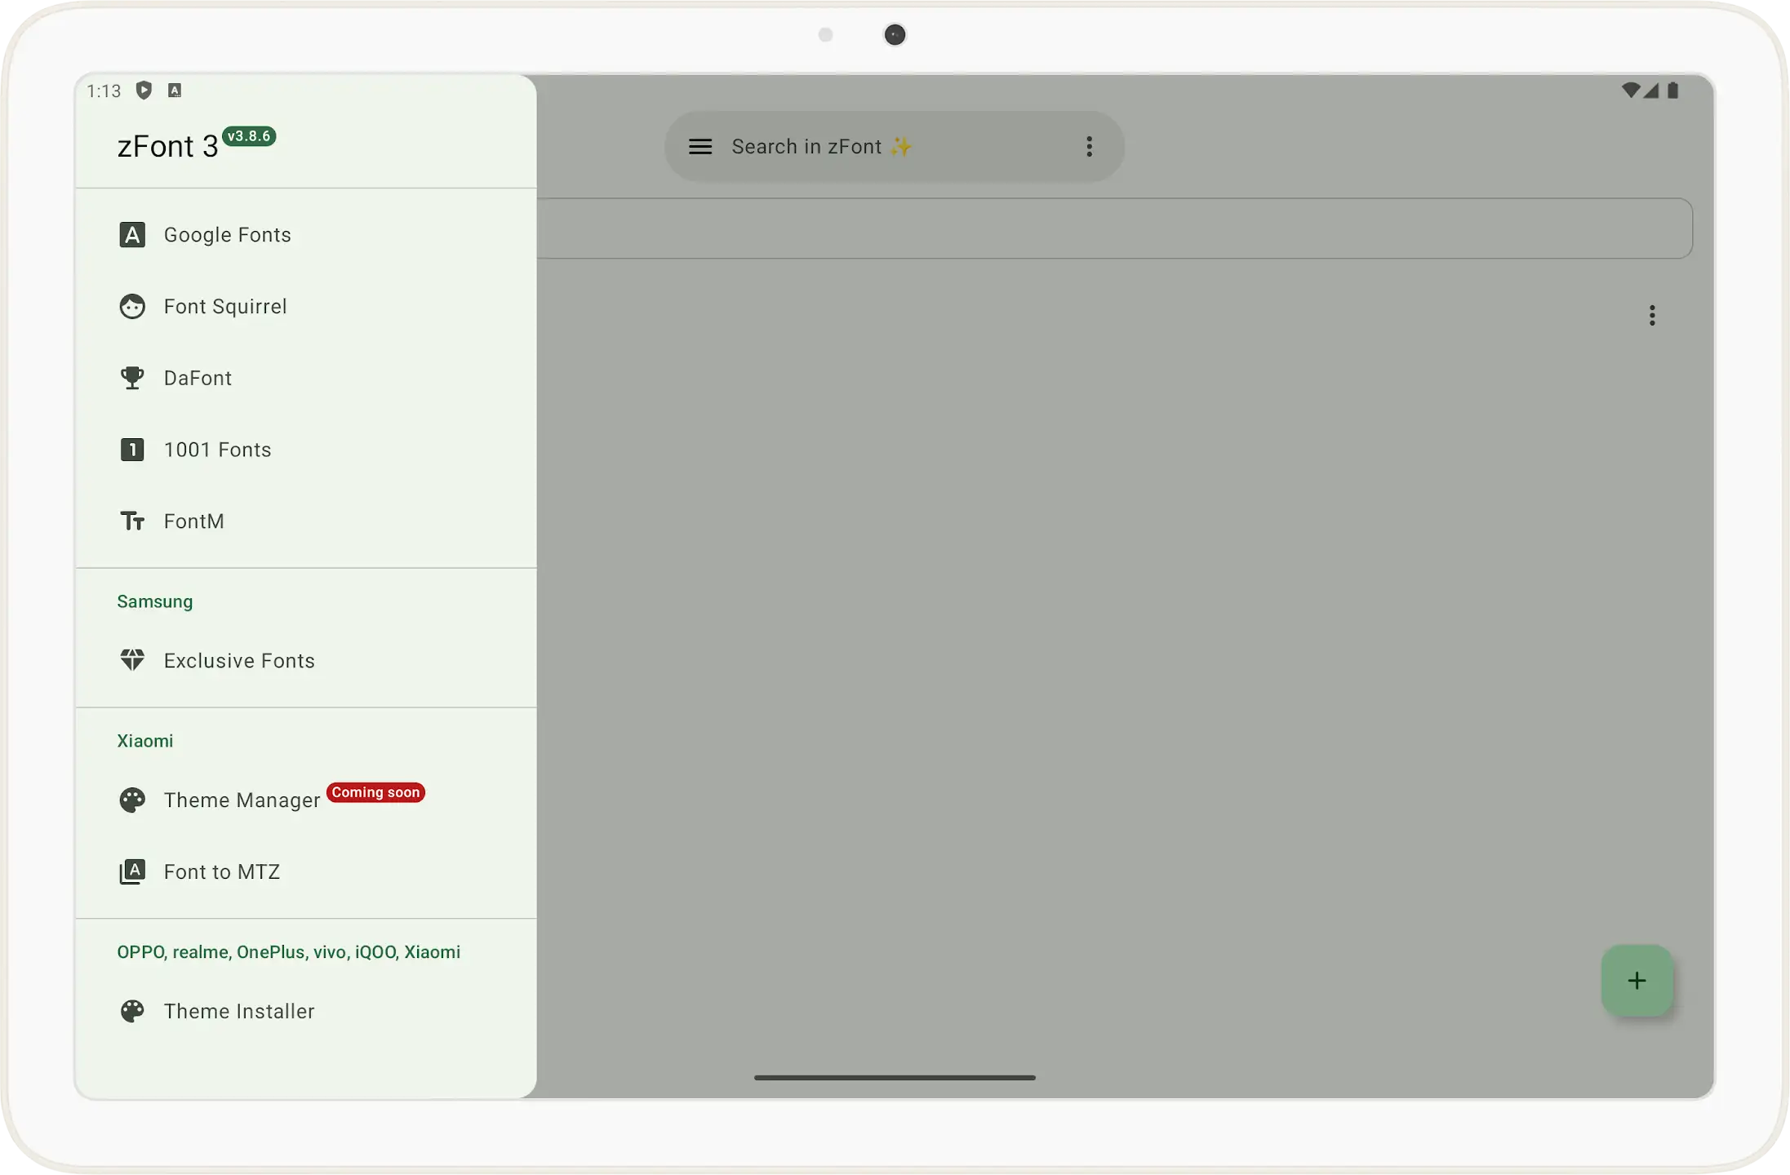Tap the Font to MTZ icon
Viewport: 1790px width, 1175px height.
pyautogui.click(x=132, y=872)
